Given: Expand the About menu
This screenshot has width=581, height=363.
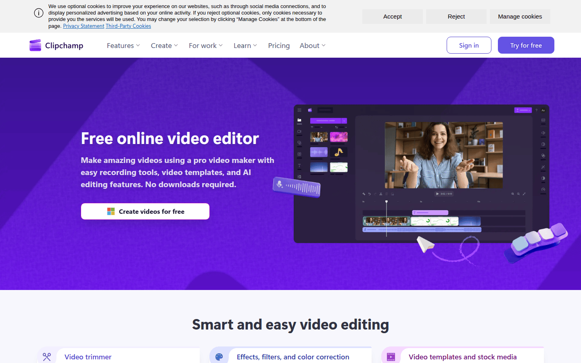Looking at the screenshot, I should [313, 46].
